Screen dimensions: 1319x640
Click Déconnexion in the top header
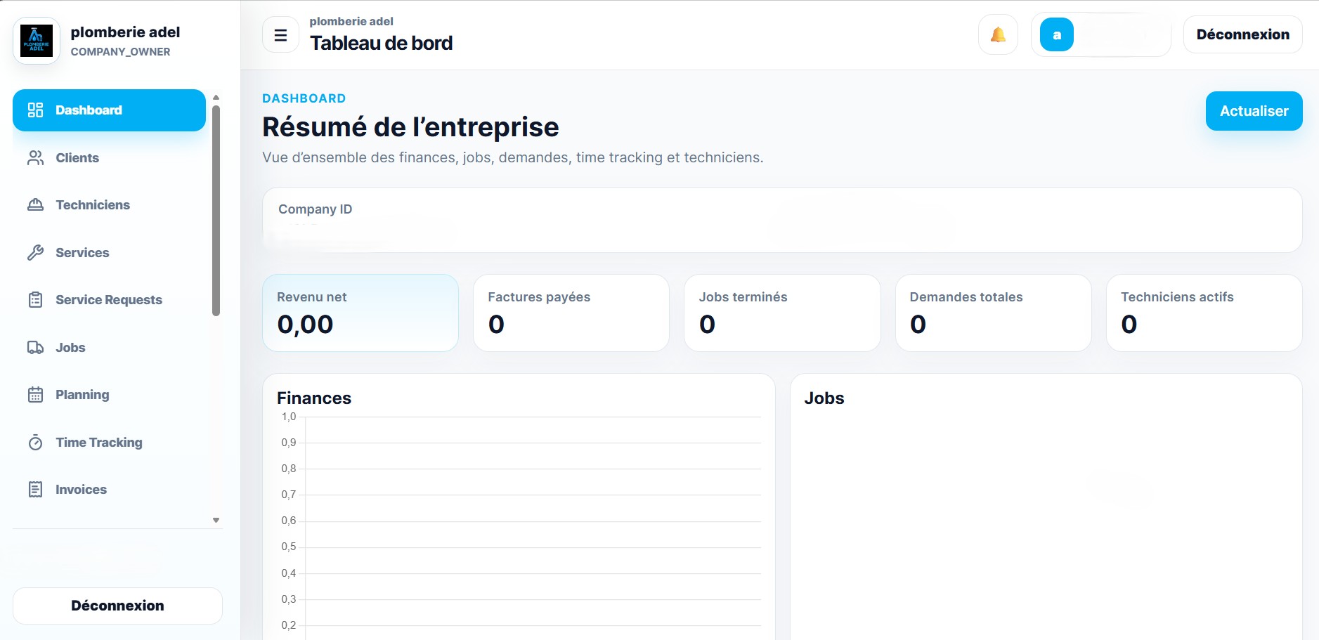pos(1242,34)
